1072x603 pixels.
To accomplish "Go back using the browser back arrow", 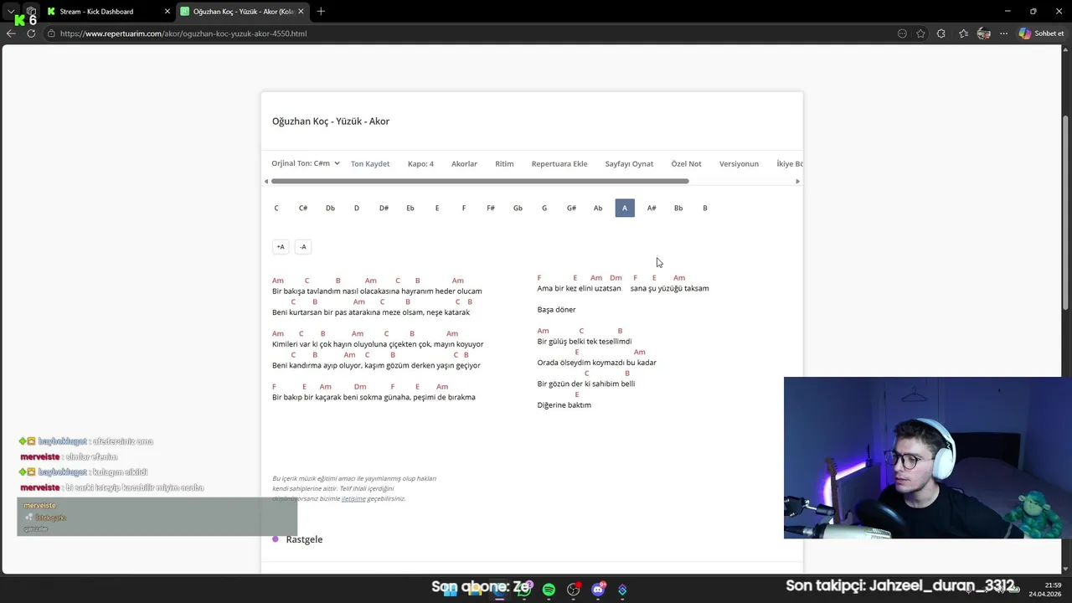I will [x=11, y=33].
